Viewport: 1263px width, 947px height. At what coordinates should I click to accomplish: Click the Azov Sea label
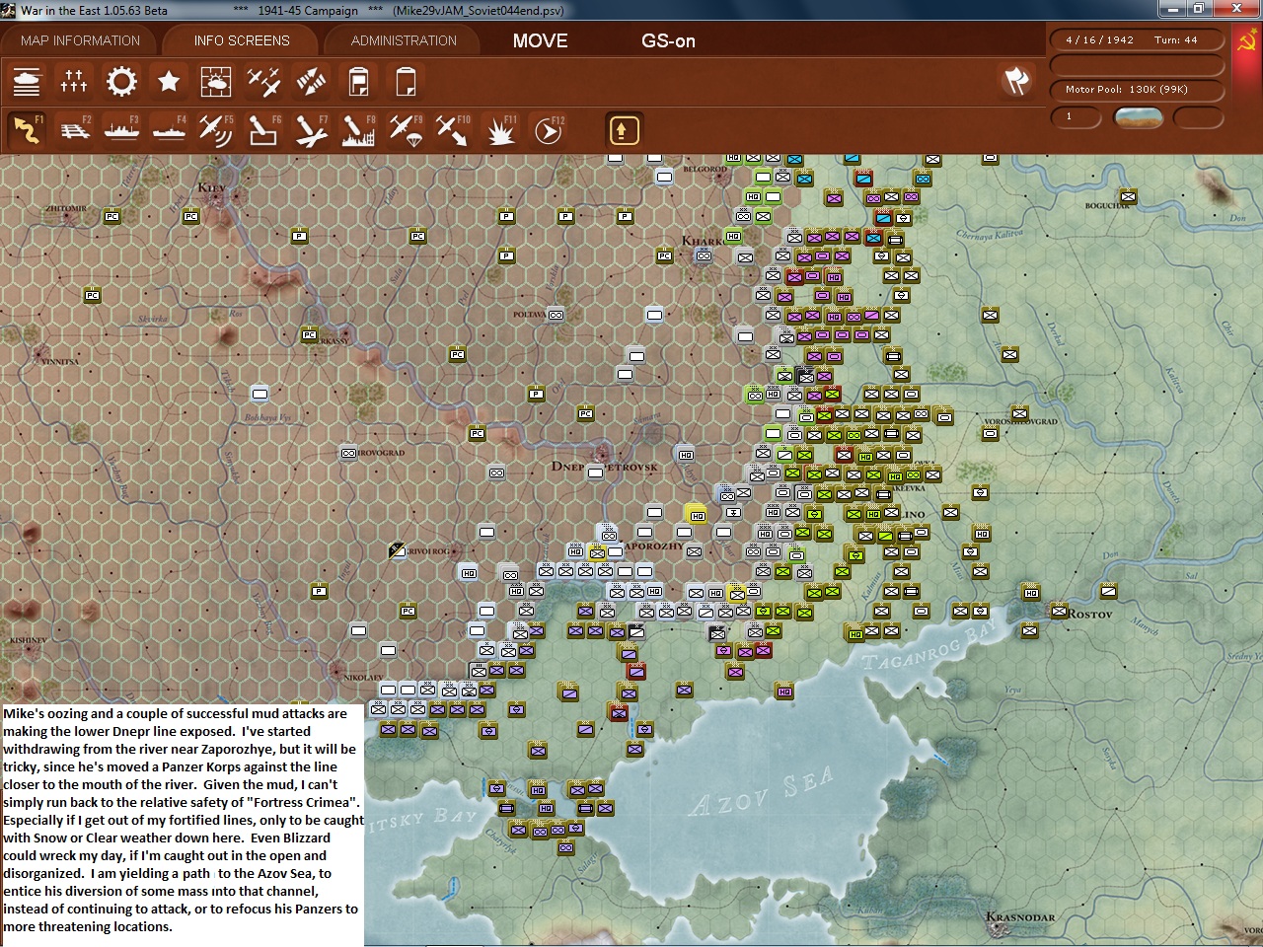click(761, 793)
